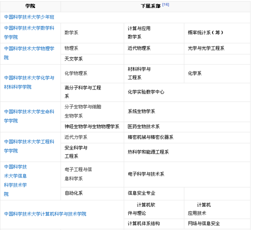The image size is (254, 230).
Task: Select the 热科学和能源工程系 cell
Action: pos(187,152)
